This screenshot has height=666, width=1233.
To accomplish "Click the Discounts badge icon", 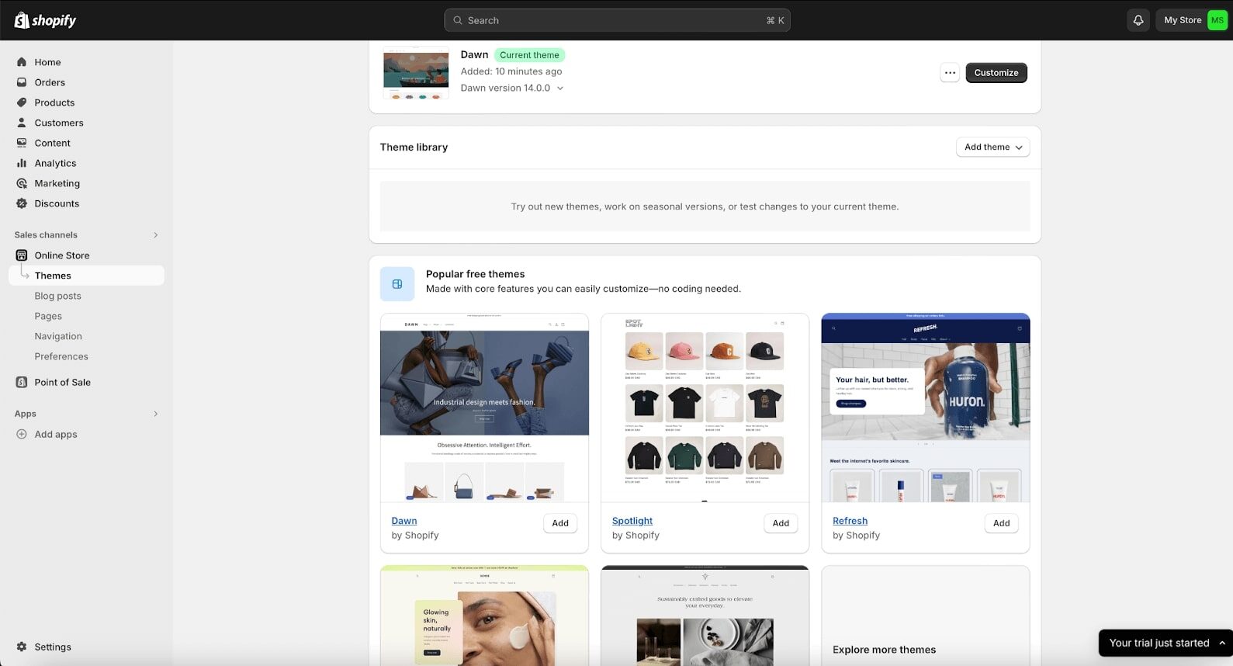I will click(x=22, y=203).
